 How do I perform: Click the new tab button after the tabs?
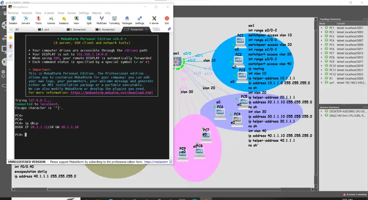click(156, 29)
